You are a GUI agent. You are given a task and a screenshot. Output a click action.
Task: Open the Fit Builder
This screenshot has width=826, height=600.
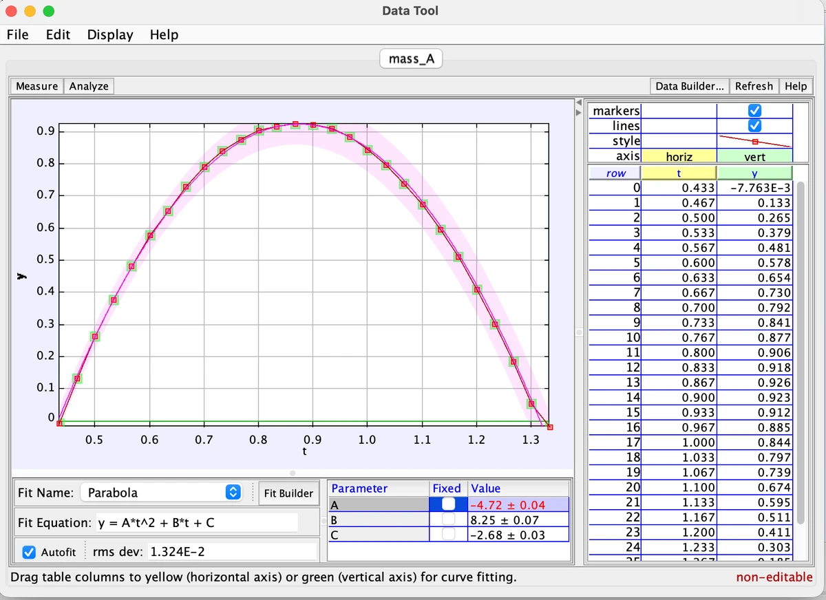point(288,493)
